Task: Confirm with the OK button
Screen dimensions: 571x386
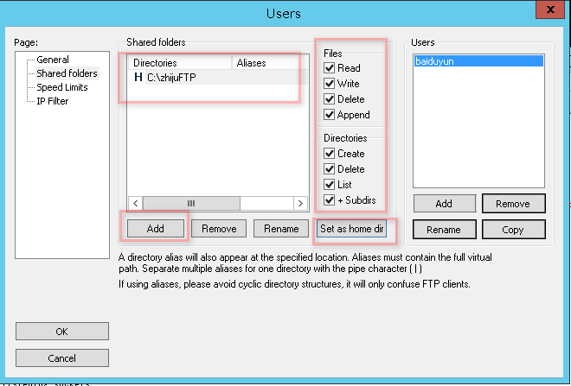Action: (62, 332)
